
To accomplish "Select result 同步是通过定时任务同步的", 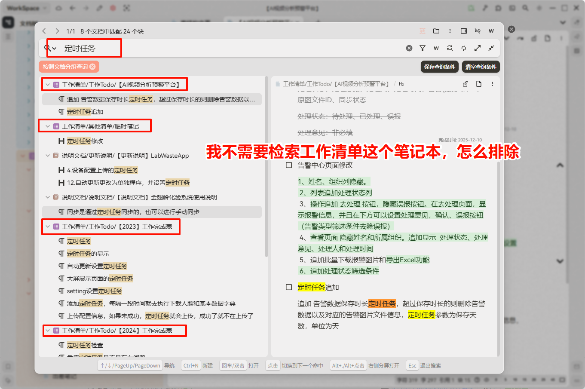I will 152,212.
